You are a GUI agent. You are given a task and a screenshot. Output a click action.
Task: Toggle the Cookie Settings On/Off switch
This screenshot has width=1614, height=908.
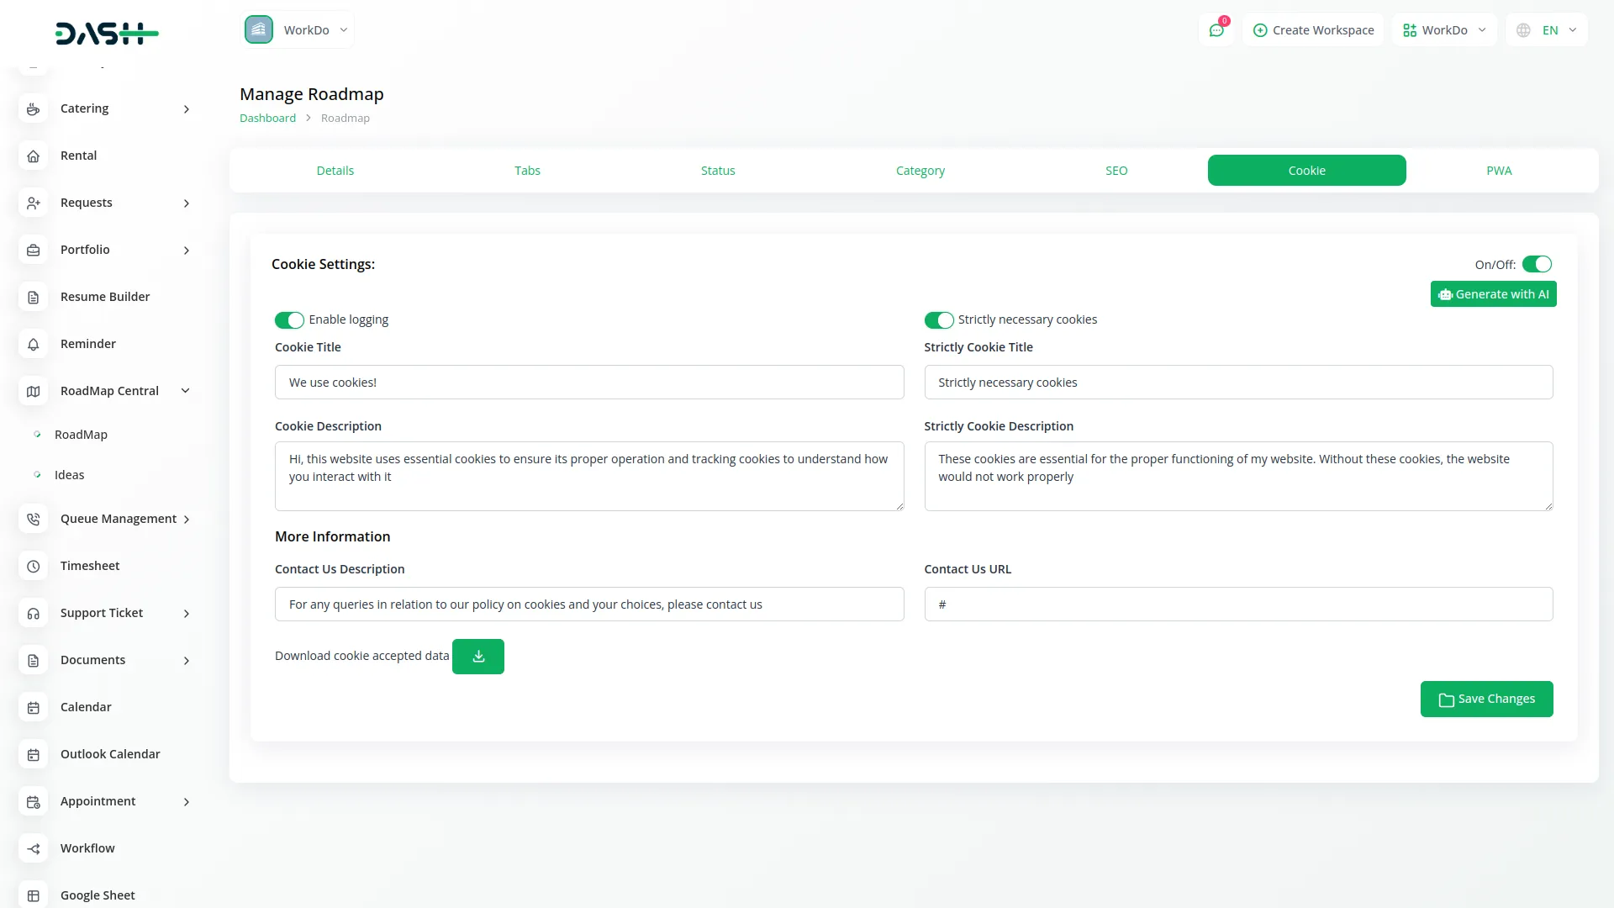pyautogui.click(x=1537, y=264)
